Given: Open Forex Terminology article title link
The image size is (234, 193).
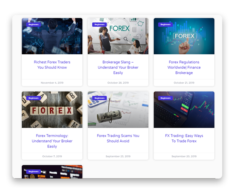Looking at the screenshot, I should tap(52, 141).
